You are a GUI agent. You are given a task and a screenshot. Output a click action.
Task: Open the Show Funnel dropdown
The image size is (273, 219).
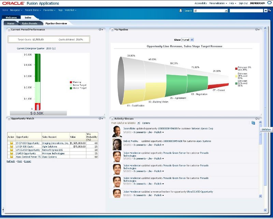pos(187,40)
